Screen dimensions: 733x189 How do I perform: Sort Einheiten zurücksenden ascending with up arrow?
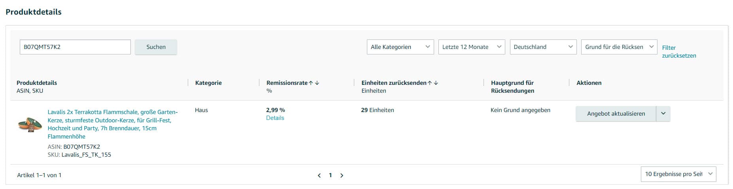point(430,83)
